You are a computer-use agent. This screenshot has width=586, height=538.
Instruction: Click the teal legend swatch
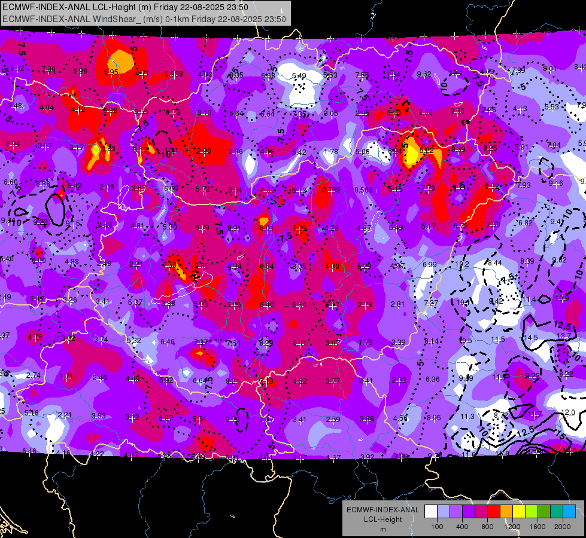(x=557, y=511)
